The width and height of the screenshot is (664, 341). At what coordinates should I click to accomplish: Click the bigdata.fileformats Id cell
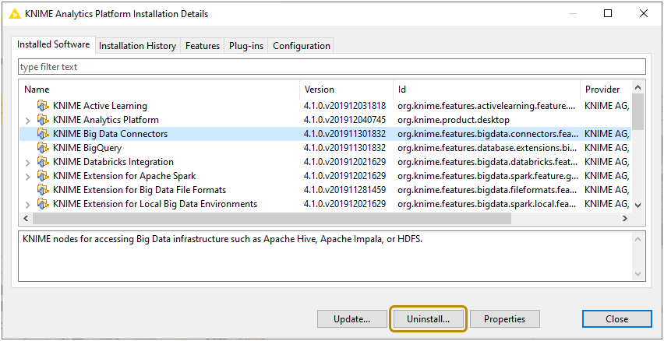[x=487, y=189]
